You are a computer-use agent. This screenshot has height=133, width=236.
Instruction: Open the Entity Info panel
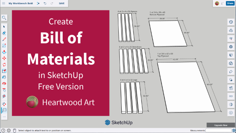point(231,22)
